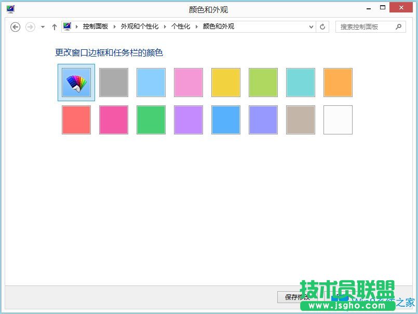Image resolution: width=418 pixels, height=314 pixels.
Task: Select the automatic color option with palette icon
Action: (x=76, y=82)
